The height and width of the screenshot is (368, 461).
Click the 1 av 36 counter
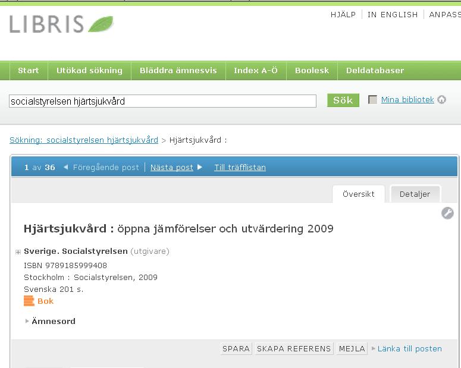point(39,167)
